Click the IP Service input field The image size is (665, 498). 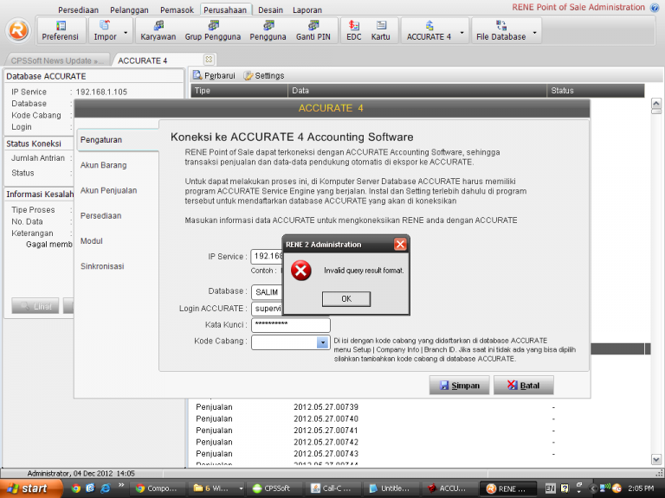(267, 257)
